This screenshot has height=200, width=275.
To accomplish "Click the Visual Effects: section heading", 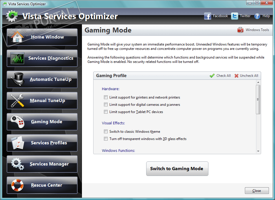I will click(x=113, y=123).
